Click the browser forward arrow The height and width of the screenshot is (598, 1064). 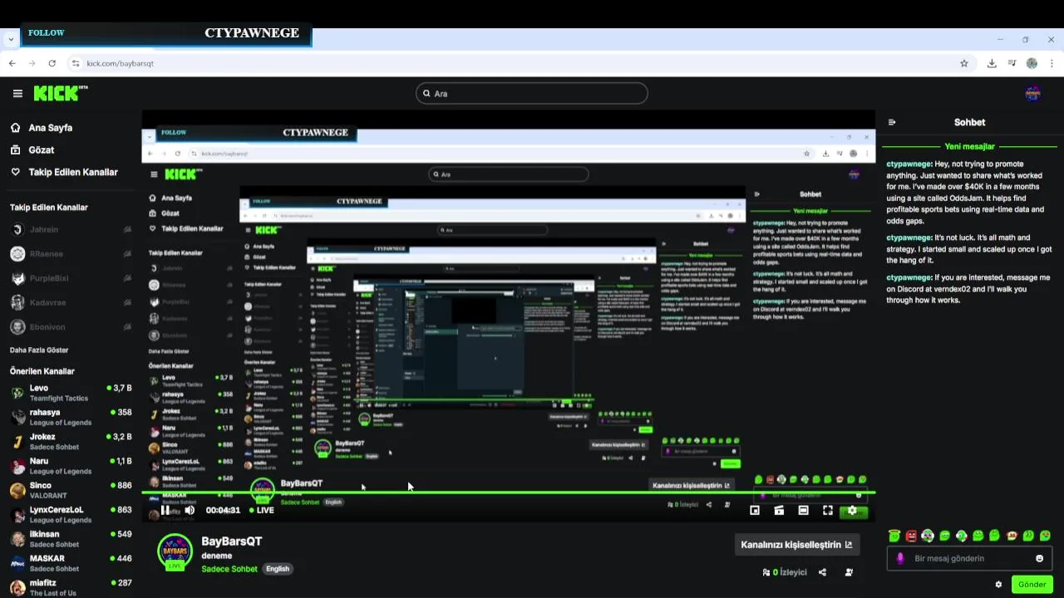[x=32, y=63]
